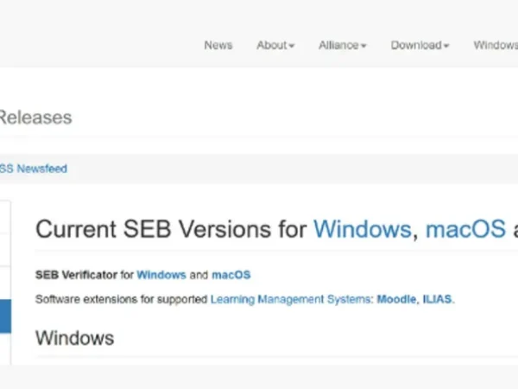Follow the macOS link in the heading
The image size is (518, 389).
[465, 229]
